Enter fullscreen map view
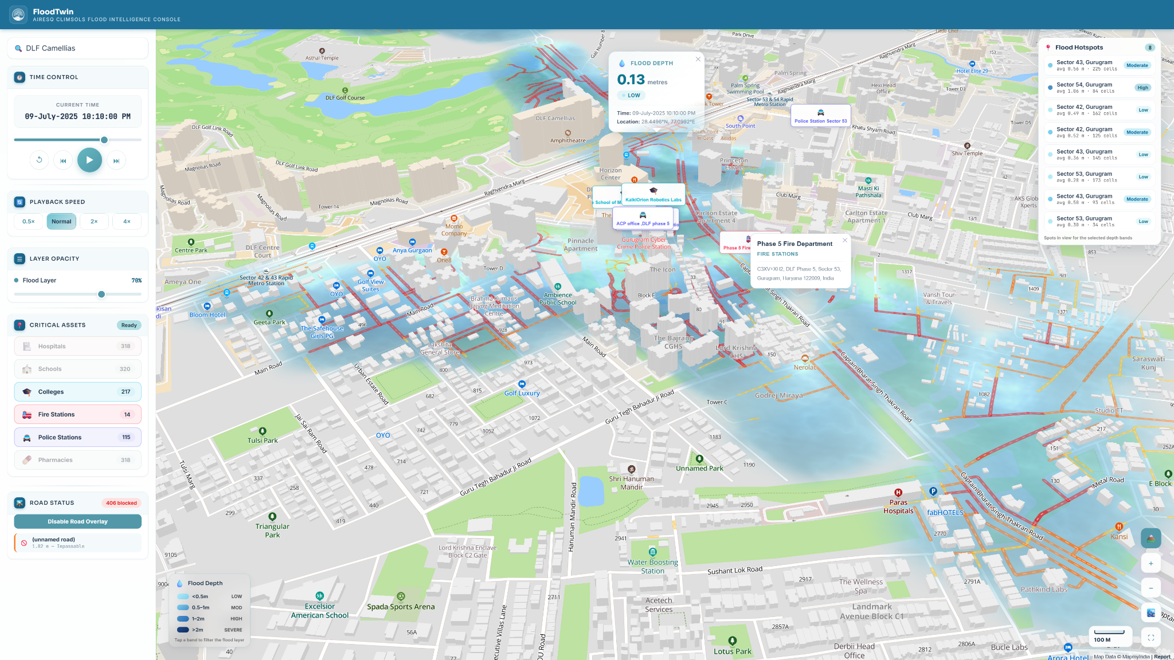This screenshot has height=660, width=1174. [x=1150, y=638]
